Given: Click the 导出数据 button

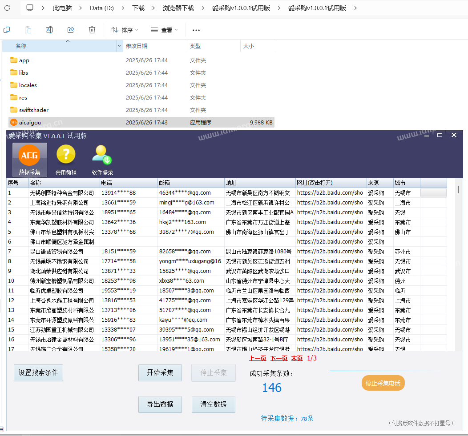Looking at the screenshot, I should tap(160, 404).
